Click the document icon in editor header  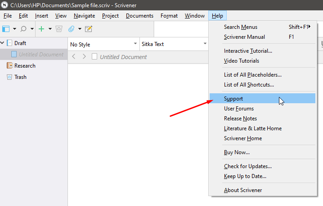click(x=94, y=56)
